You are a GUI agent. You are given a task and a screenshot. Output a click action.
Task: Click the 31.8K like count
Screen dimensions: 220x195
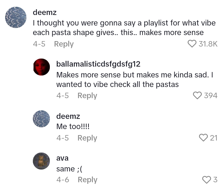(x=208, y=44)
